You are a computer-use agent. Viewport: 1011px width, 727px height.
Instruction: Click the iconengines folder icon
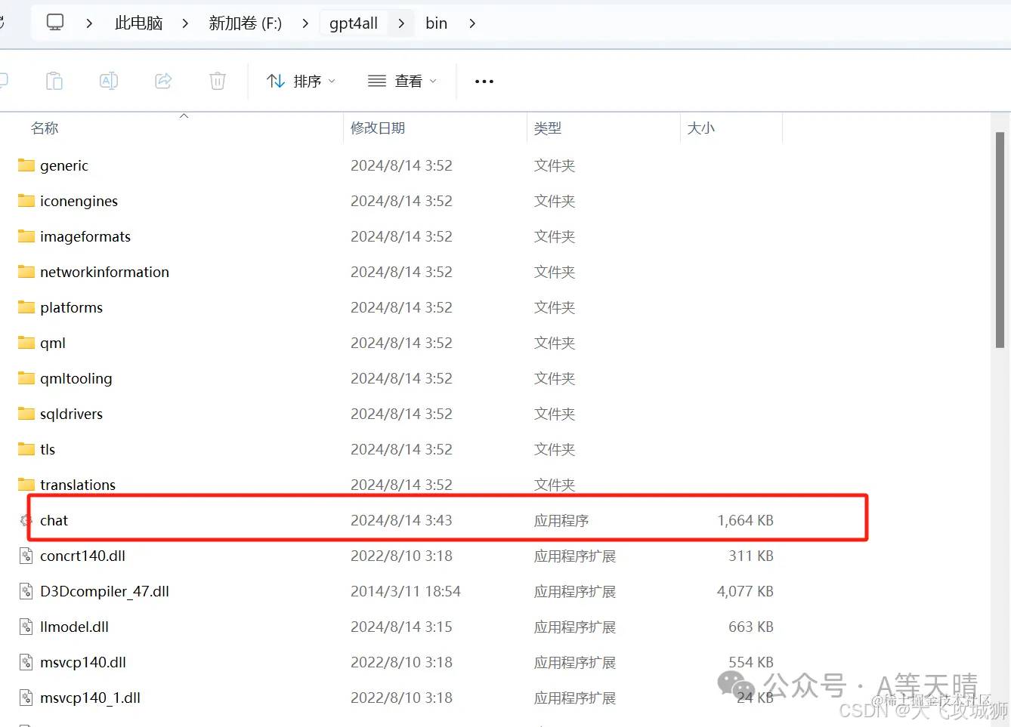click(x=26, y=201)
